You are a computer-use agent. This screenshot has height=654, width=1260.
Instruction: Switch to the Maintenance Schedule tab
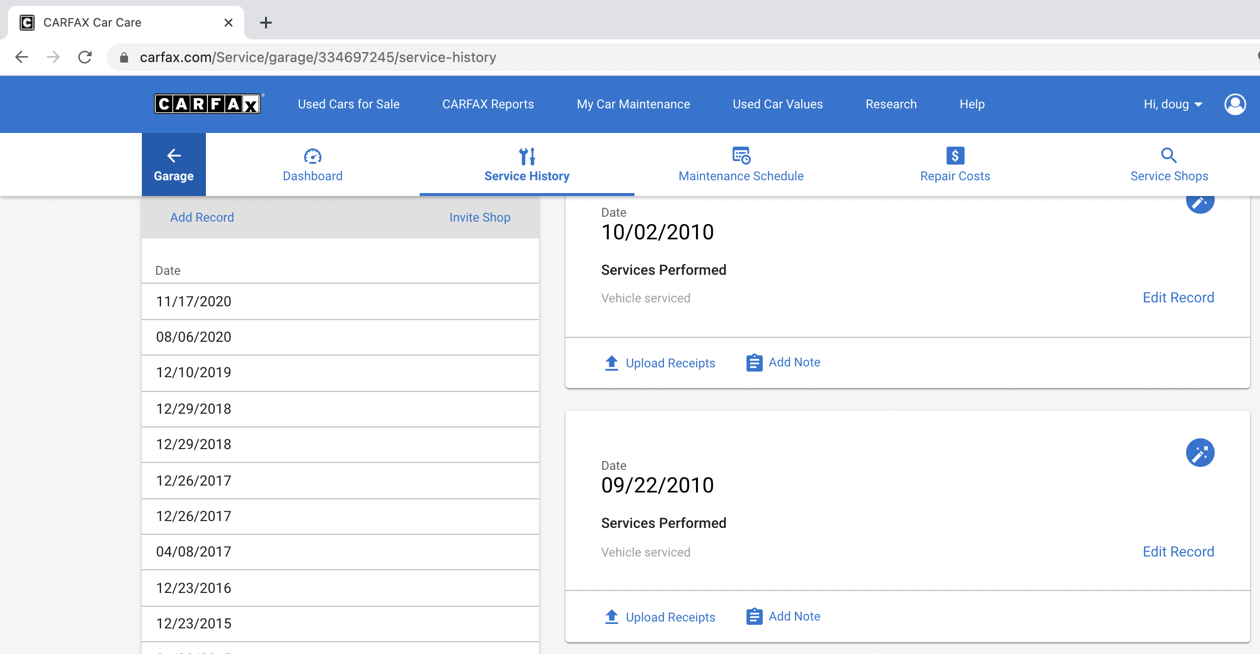[x=741, y=164]
